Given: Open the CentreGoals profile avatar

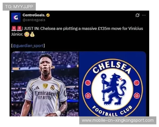Looking at the screenshot, I should point(16,17).
